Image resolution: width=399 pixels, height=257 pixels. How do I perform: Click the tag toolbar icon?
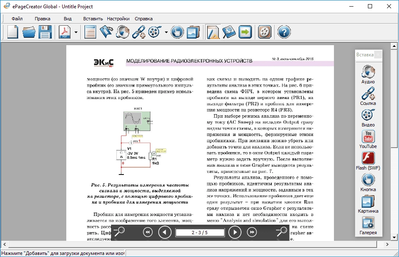coord(106,32)
